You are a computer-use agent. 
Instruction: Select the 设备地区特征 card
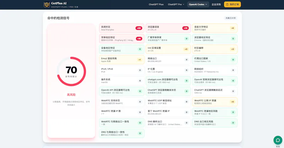122,49
